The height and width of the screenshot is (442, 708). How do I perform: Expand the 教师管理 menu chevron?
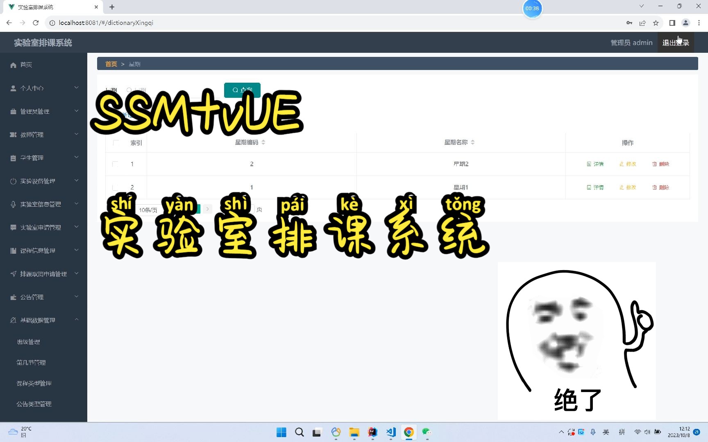click(x=76, y=134)
